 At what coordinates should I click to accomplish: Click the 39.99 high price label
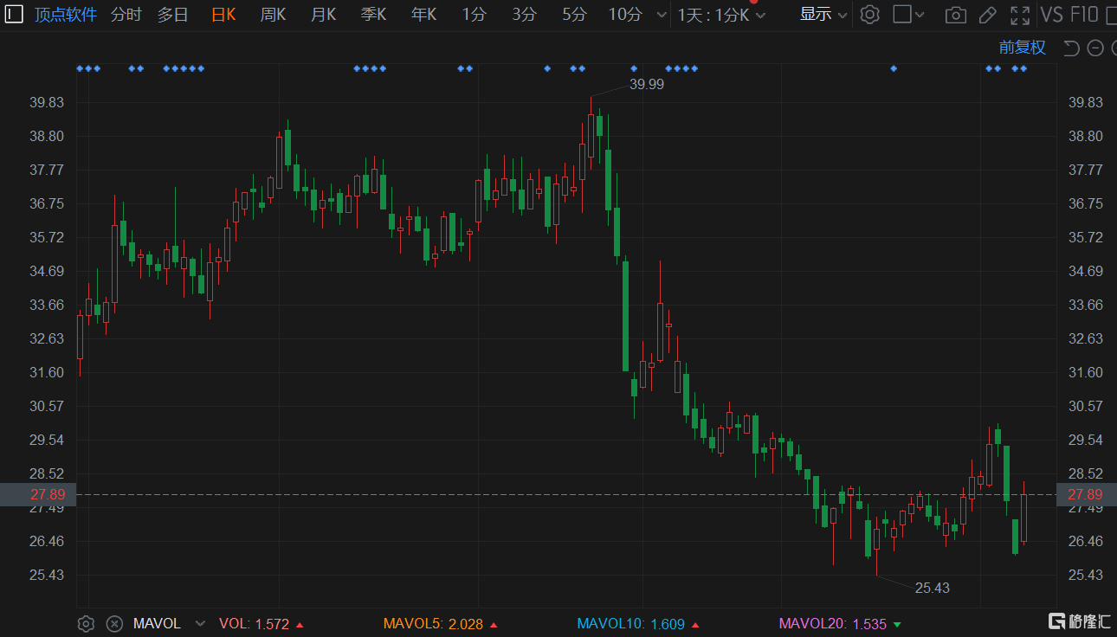coord(647,84)
